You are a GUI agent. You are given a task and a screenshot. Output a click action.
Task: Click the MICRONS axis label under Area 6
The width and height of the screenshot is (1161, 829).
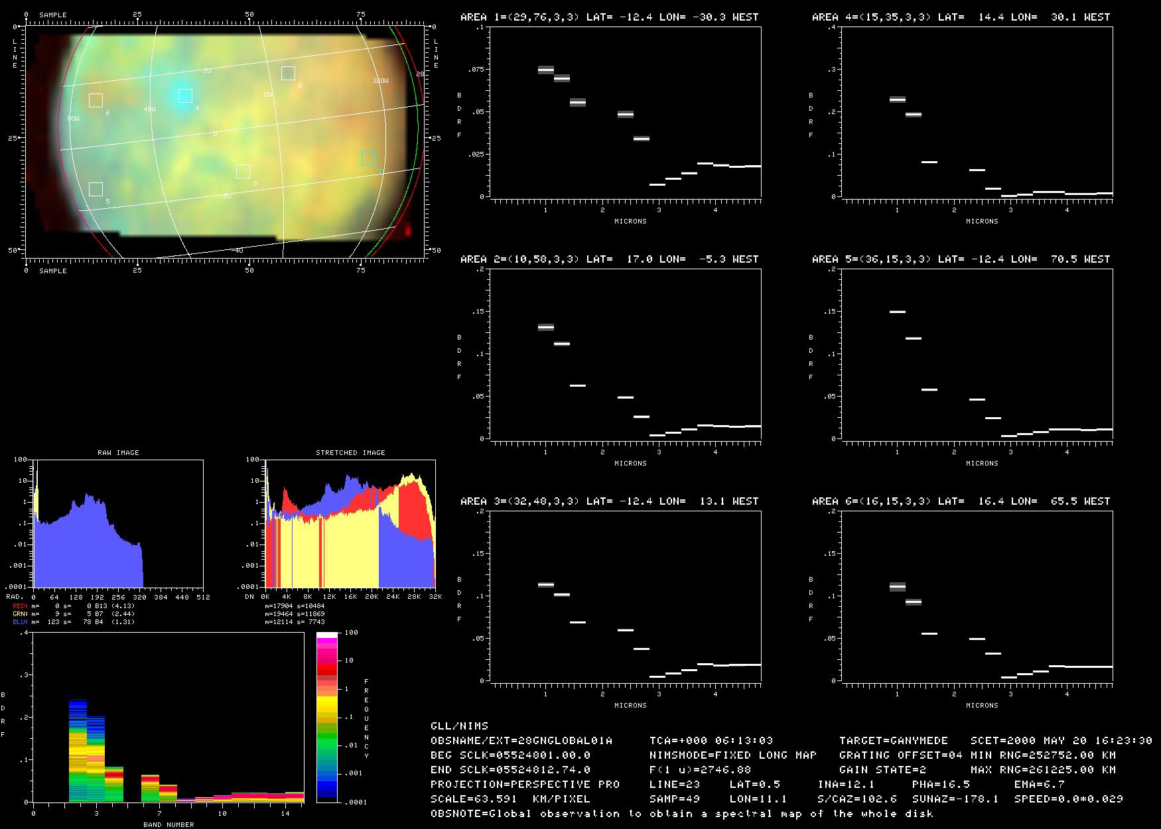(982, 705)
